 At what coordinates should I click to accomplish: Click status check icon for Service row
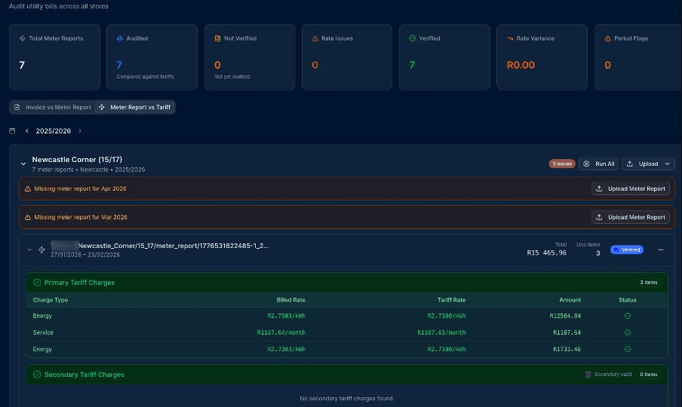(627, 332)
